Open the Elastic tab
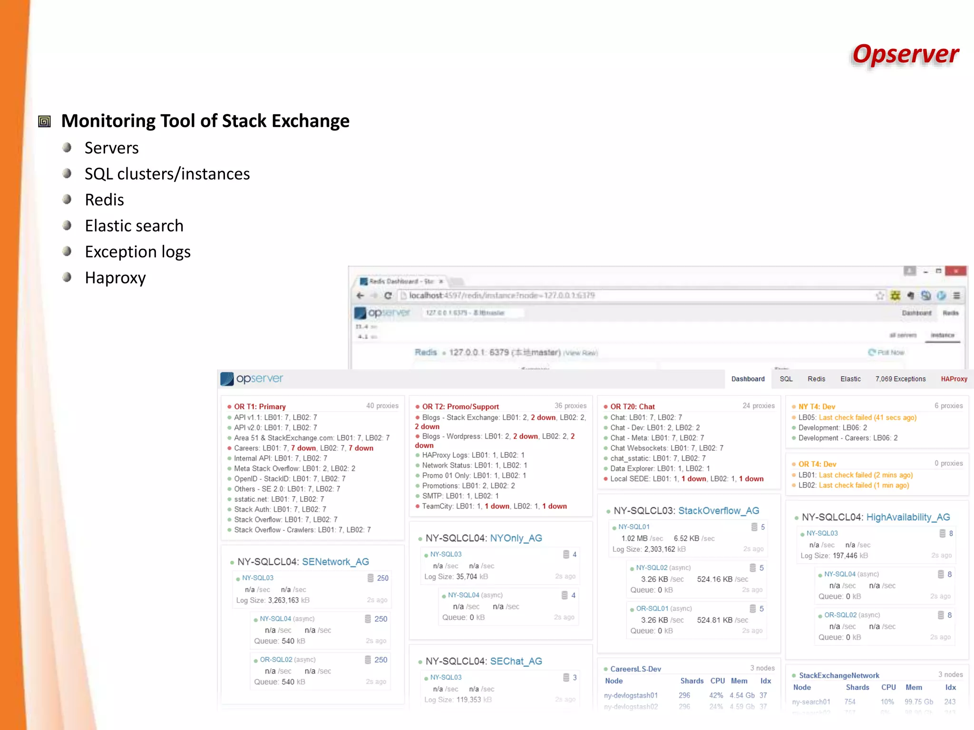This screenshot has height=730, width=974. (x=850, y=379)
